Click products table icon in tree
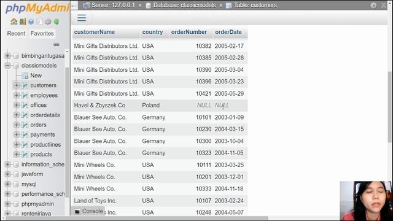Viewport: 393px width, 221px height. point(25,154)
